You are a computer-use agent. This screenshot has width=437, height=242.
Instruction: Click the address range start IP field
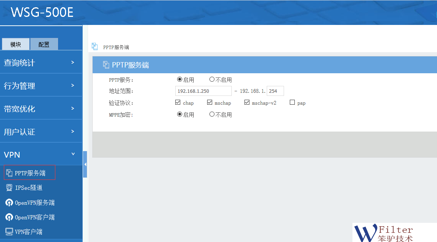pos(203,91)
